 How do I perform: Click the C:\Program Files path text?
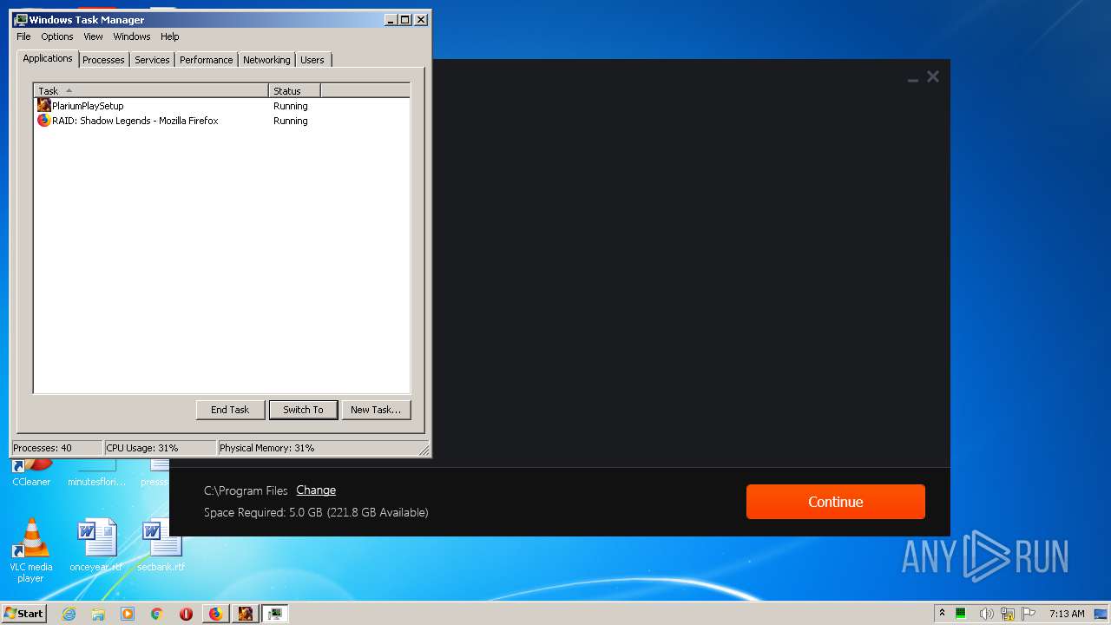pyautogui.click(x=246, y=490)
